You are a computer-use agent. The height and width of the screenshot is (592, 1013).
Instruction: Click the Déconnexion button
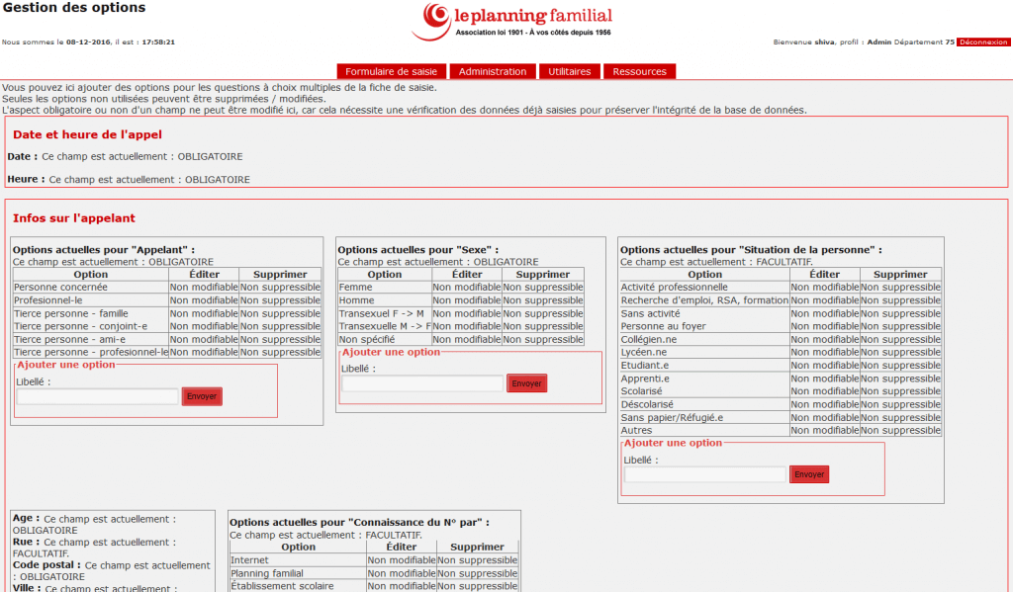[982, 42]
